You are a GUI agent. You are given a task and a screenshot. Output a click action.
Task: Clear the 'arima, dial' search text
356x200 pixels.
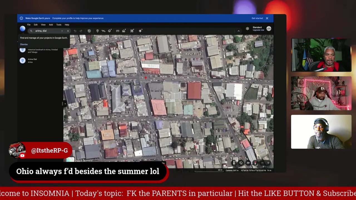(68, 31)
